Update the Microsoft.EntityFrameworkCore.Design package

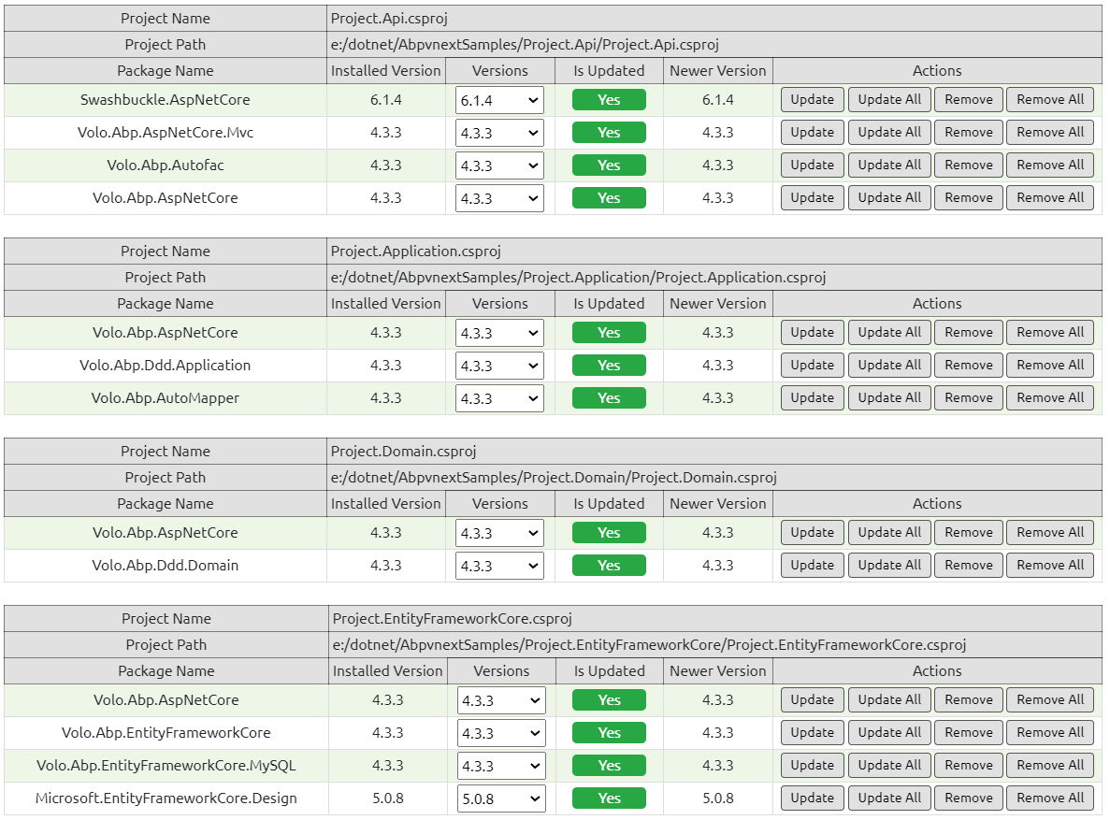pos(812,798)
